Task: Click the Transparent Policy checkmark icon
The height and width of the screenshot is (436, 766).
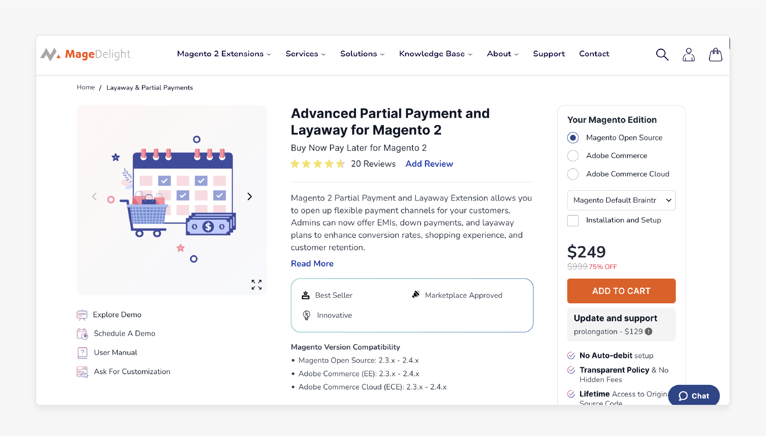Action: (571, 370)
